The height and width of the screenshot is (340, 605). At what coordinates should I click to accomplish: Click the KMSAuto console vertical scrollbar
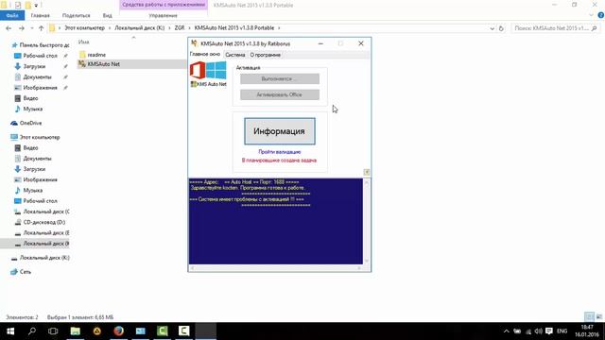367,221
